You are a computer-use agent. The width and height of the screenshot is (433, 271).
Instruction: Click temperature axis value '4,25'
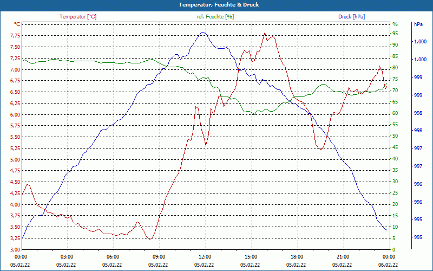point(15,193)
